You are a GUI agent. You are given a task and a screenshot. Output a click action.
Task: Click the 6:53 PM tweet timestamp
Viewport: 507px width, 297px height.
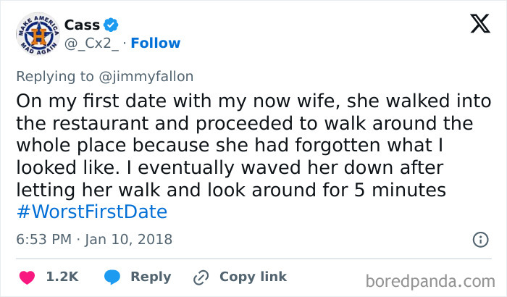[x=43, y=239]
